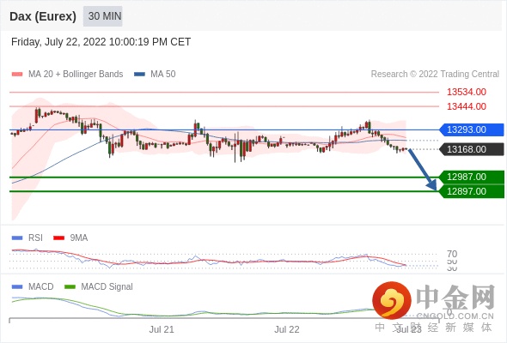Click the RSI legend label
This screenshot has height=343, width=507.
[35, 238]
